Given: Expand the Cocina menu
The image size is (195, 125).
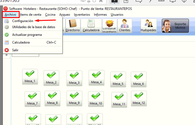Looking at the screenshot, I should click(50, 14).
